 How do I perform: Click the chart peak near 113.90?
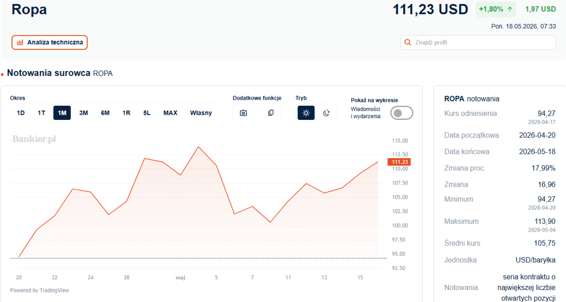pos(198,147)
